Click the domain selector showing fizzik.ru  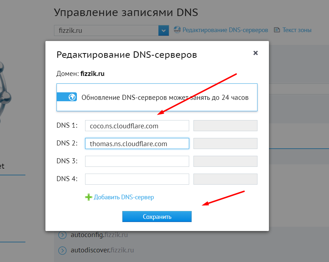tap(112, 31)
